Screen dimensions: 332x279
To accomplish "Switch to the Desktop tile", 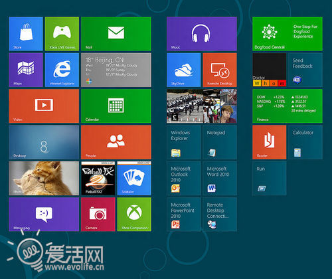I will pos(44,142).
